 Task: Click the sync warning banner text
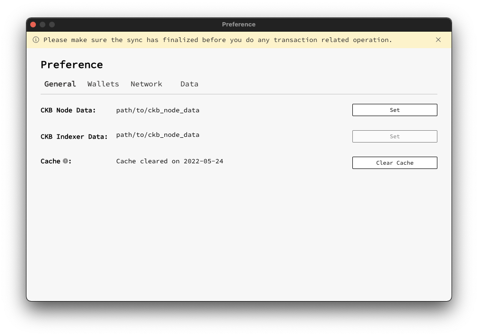[x=217, y=40]
